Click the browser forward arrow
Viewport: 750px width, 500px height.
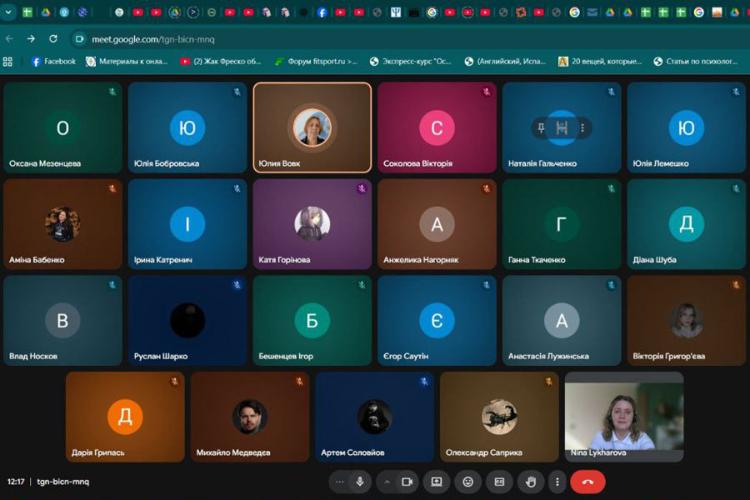(x=31, y=39)
